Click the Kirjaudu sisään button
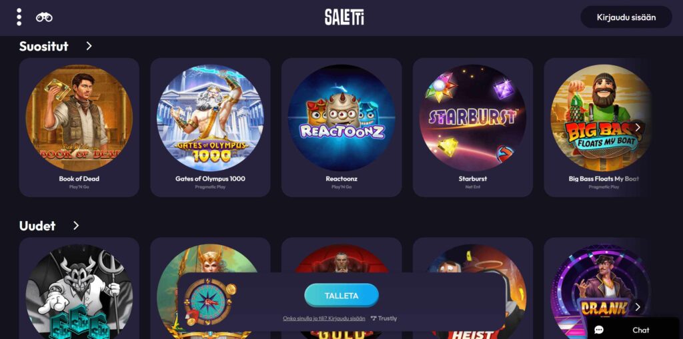Image resolution: width=683 pixels, height=339 pixels. pyautogui.click(x=626, y=17)
